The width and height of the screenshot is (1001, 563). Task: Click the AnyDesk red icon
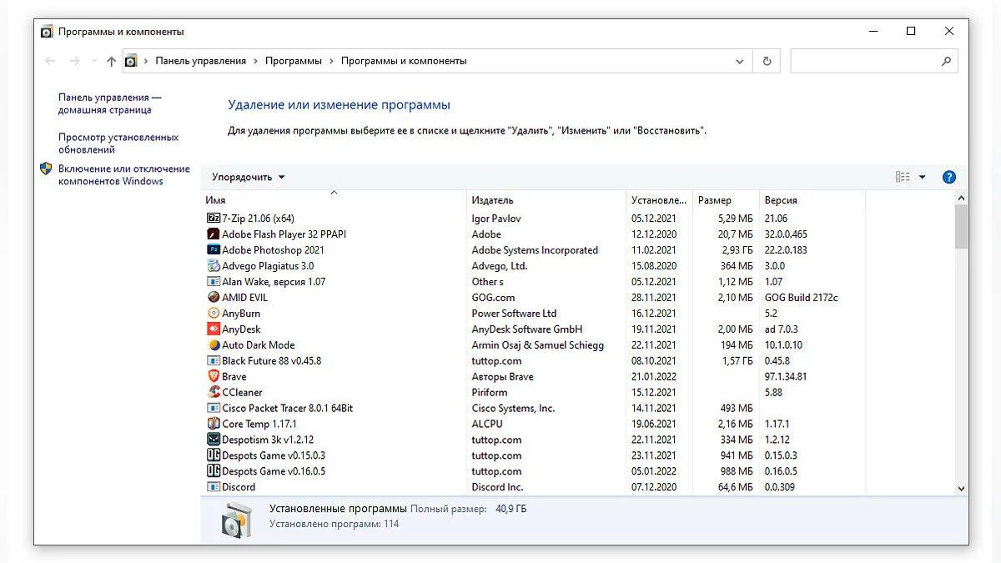(214, 329)
